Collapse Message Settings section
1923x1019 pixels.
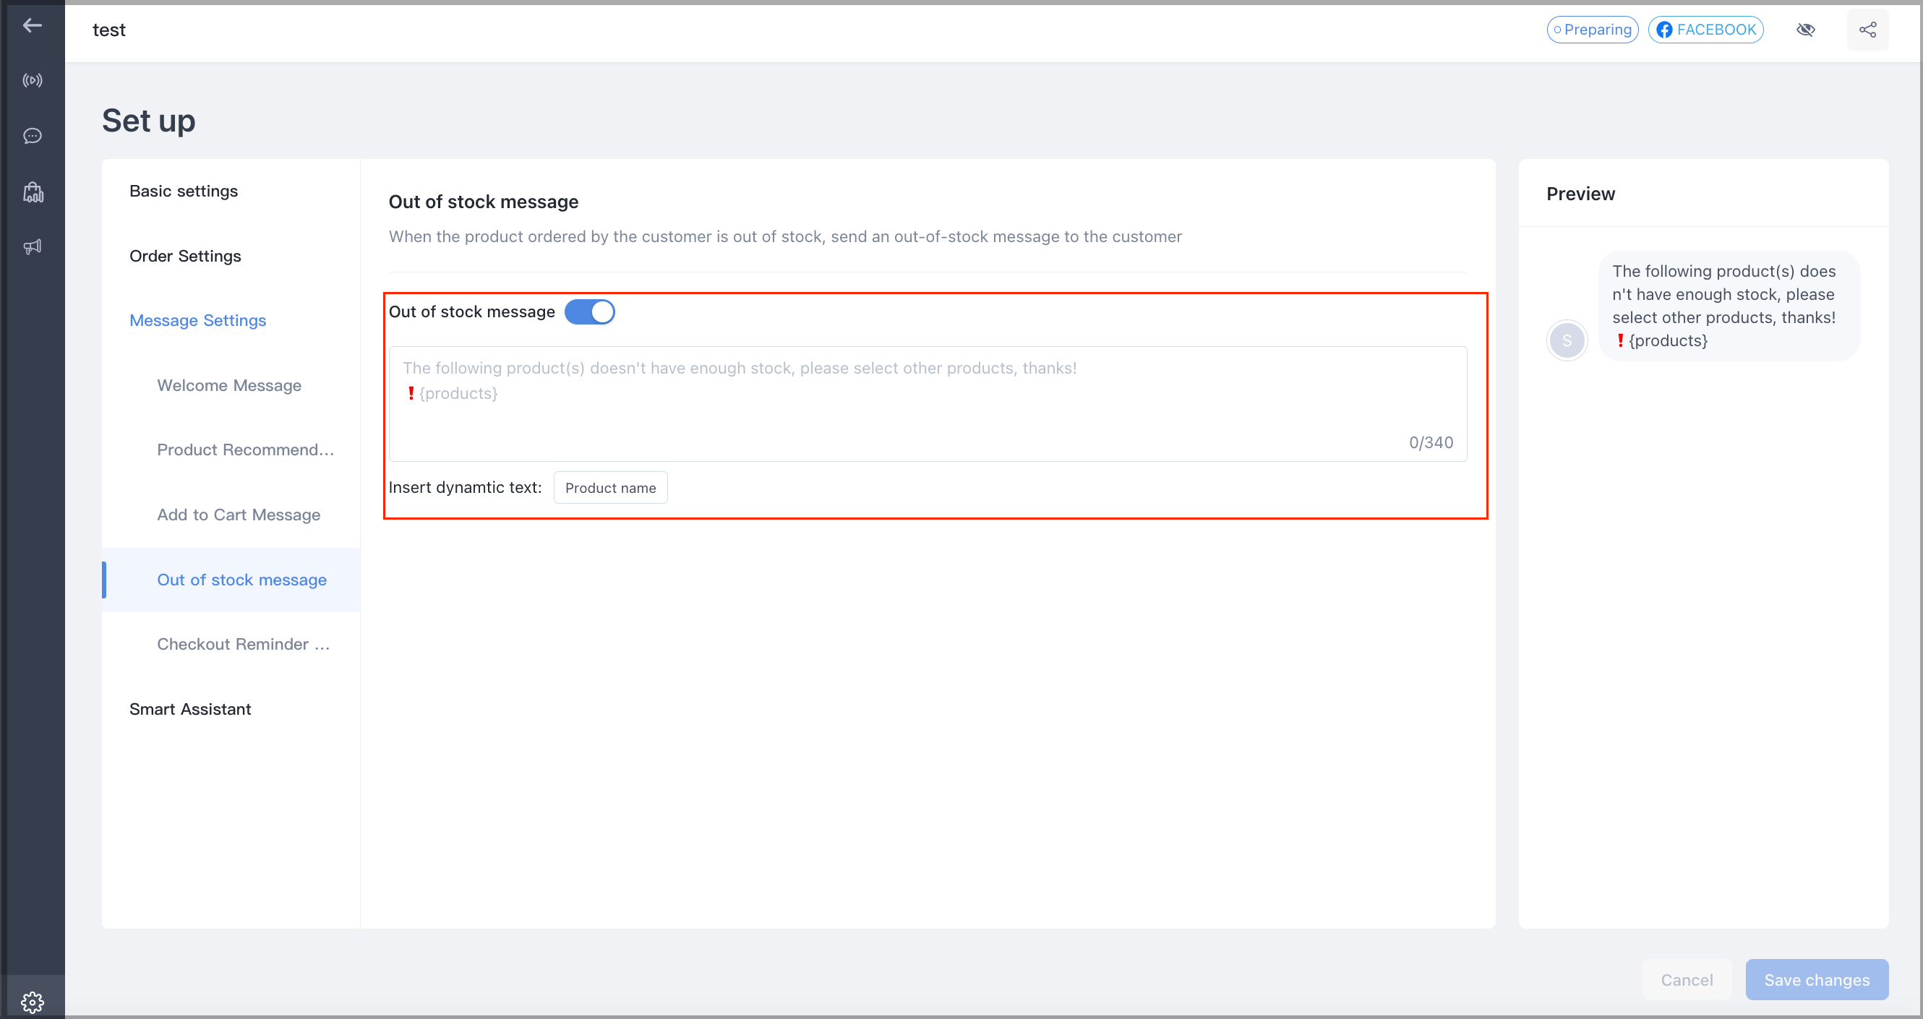pyautogui.click(x=197, y=320)
